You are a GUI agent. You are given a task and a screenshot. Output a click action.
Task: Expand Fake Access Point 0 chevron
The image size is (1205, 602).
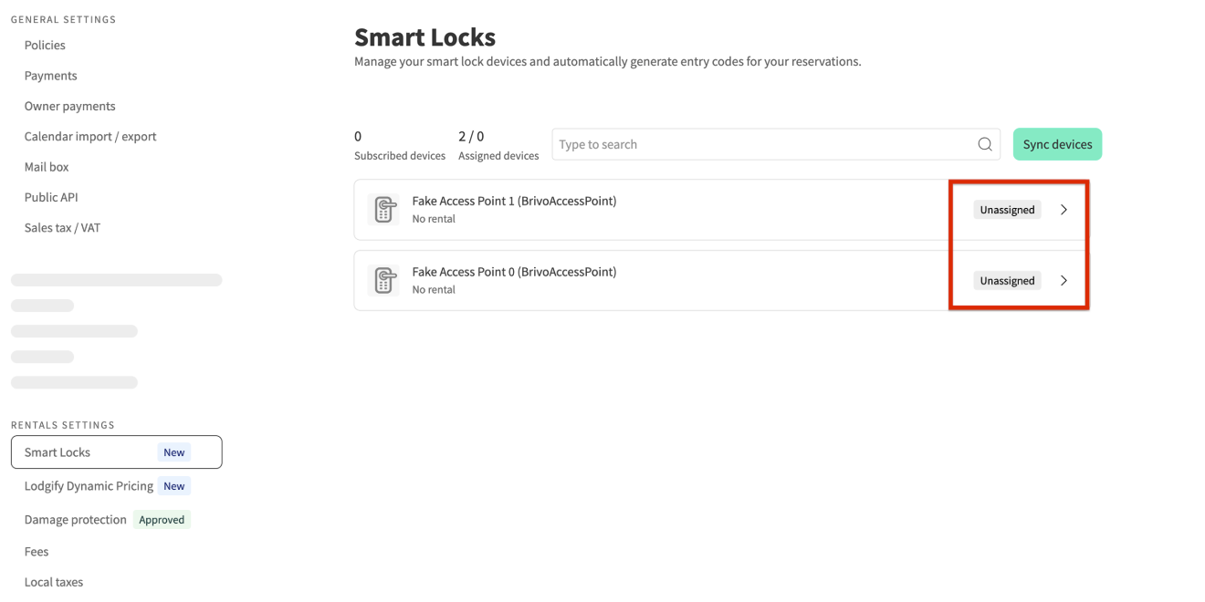[x=1064, y=281]
